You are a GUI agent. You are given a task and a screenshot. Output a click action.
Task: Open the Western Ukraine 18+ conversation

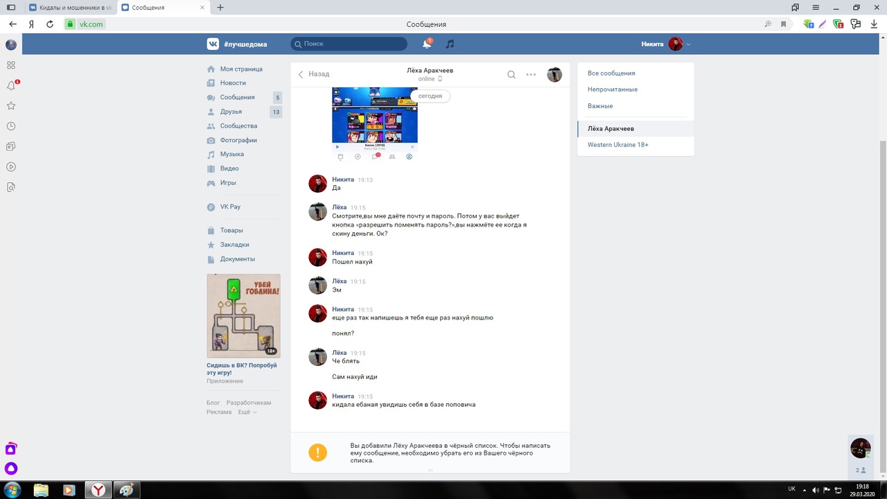tap(618, 145)
